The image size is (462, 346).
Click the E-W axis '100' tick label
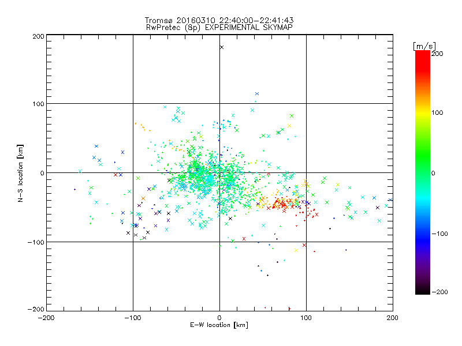point(306,318)
